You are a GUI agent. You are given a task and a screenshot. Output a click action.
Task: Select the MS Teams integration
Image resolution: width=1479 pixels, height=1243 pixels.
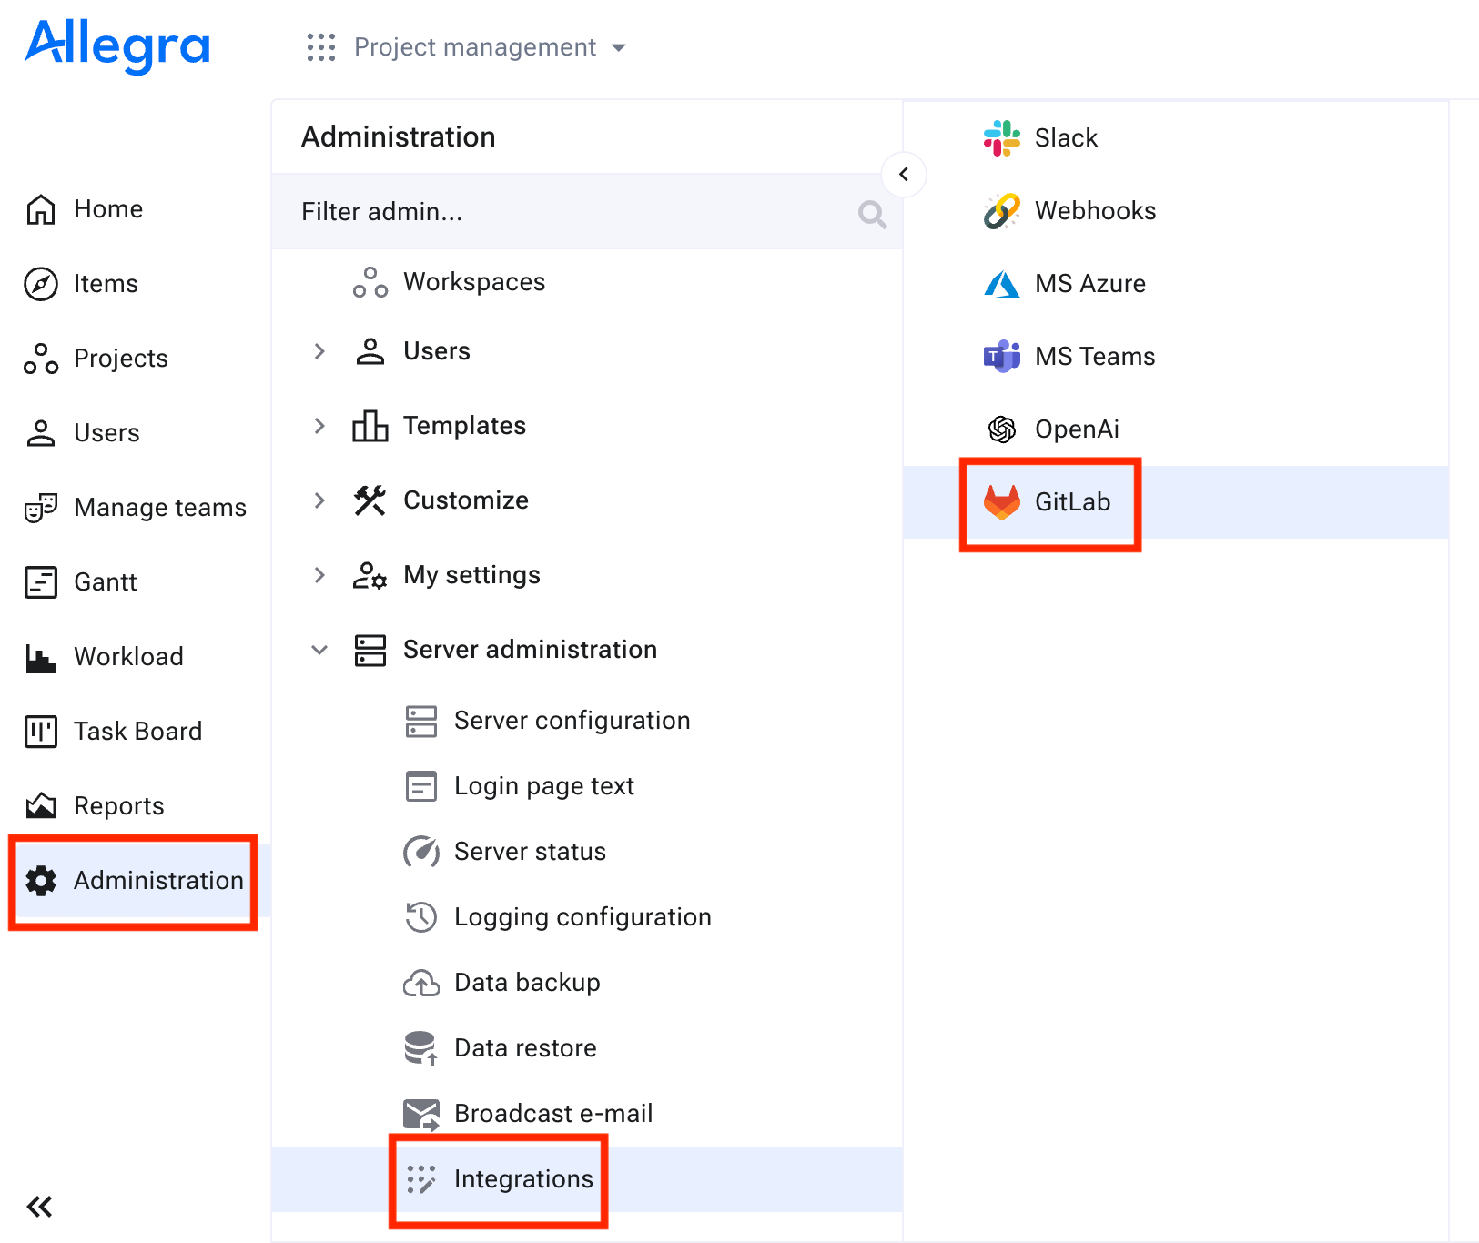coord(1001,356)
